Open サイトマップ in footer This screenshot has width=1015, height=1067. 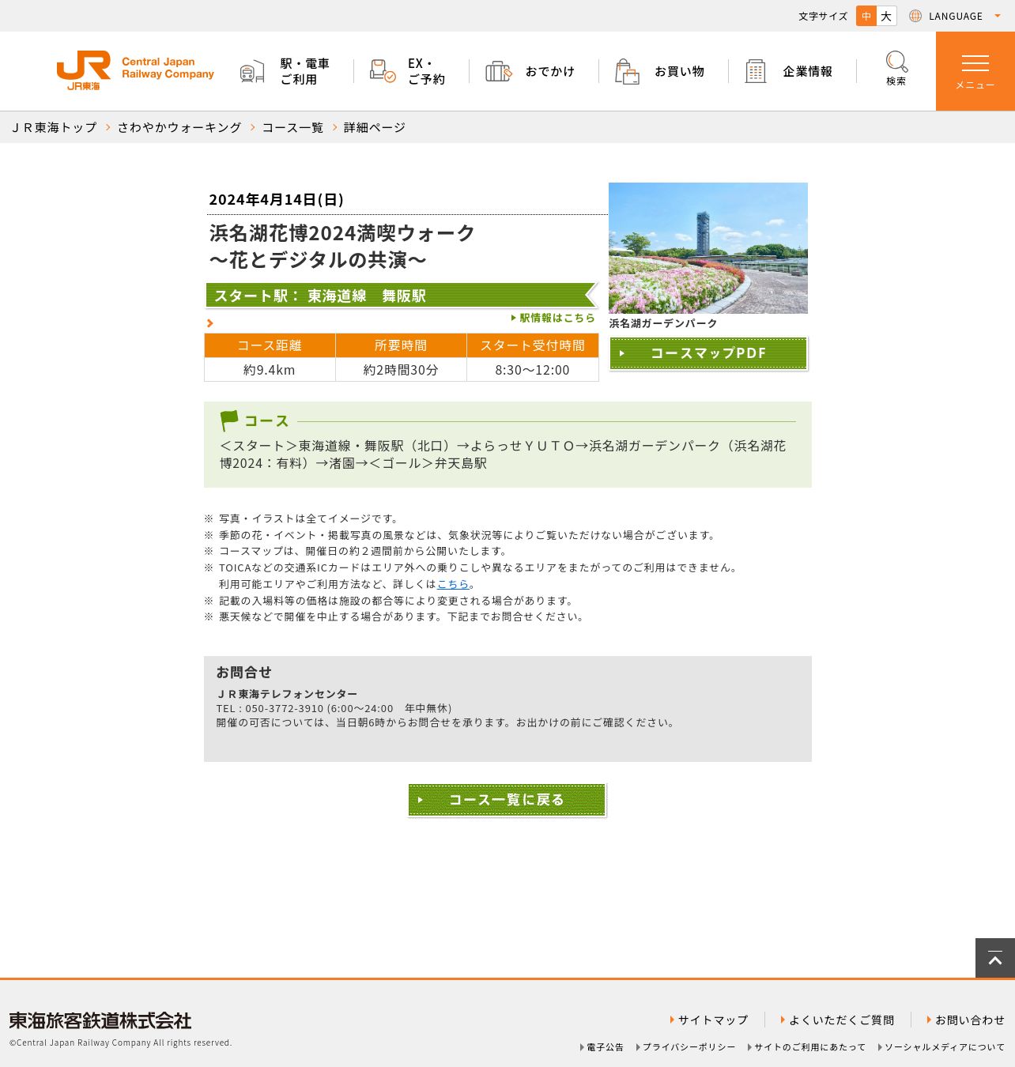(x=708, y=1020)
